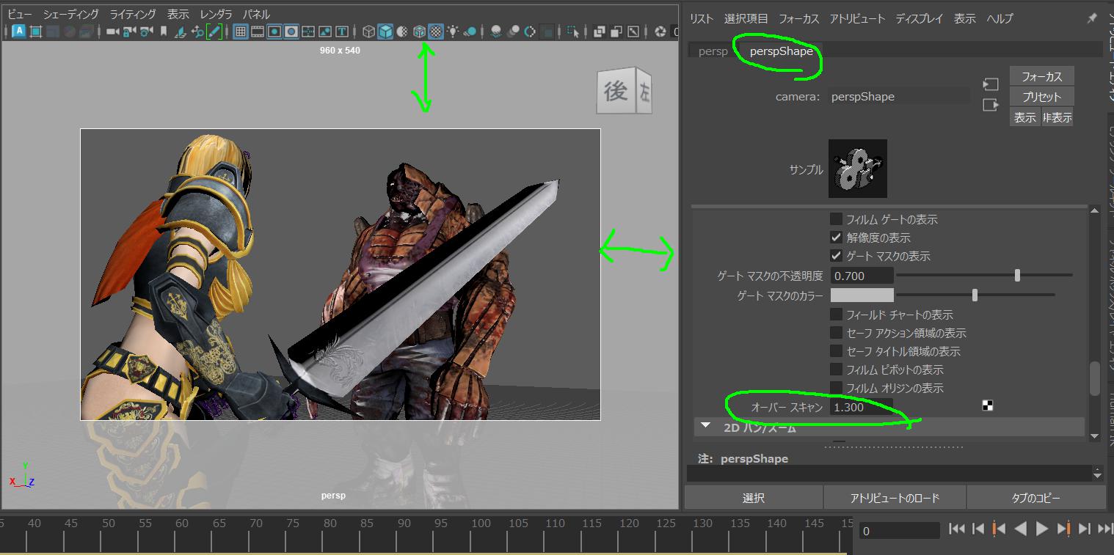Click the アトリビュートのロード button
This screenshot has width=1114, height=555.
point(895,498)
